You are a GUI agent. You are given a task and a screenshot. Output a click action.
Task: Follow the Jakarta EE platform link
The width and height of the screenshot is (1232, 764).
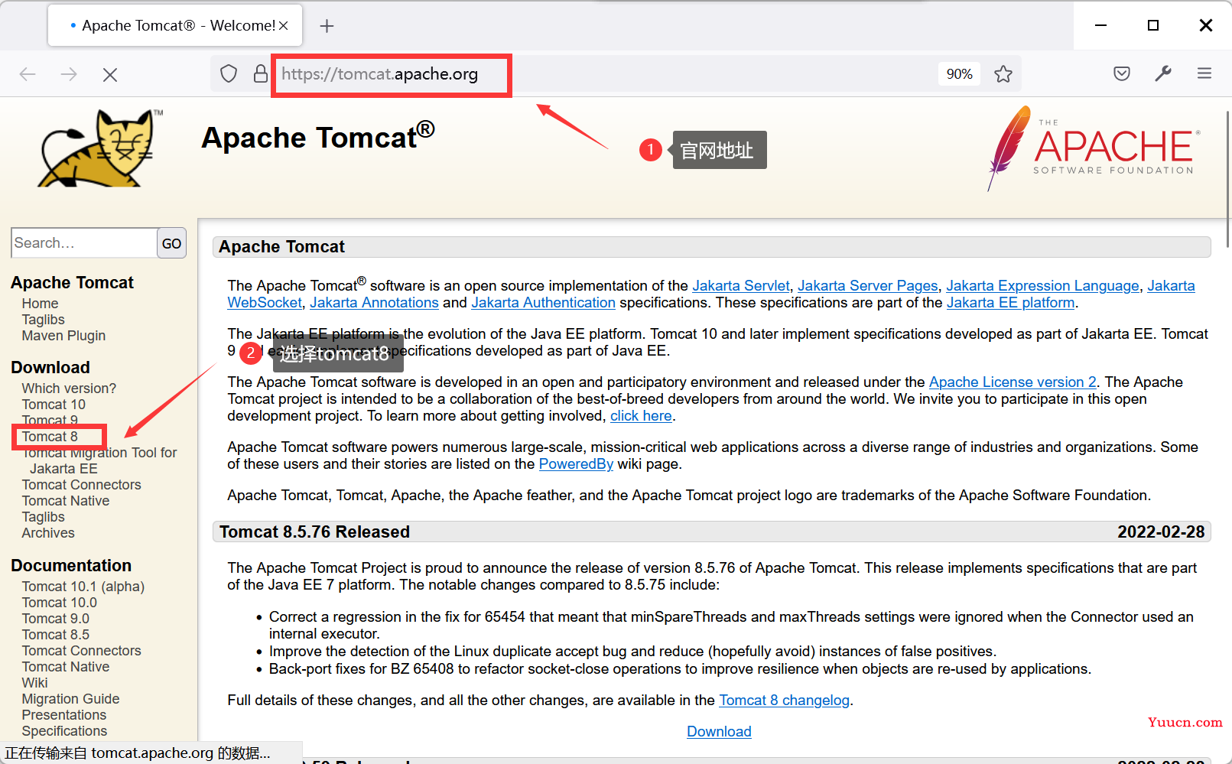[x=1010, y=303]
